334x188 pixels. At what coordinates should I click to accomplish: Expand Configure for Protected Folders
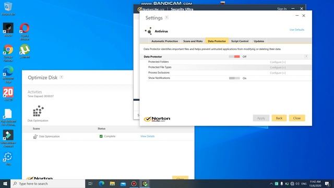tap(278, 62)
